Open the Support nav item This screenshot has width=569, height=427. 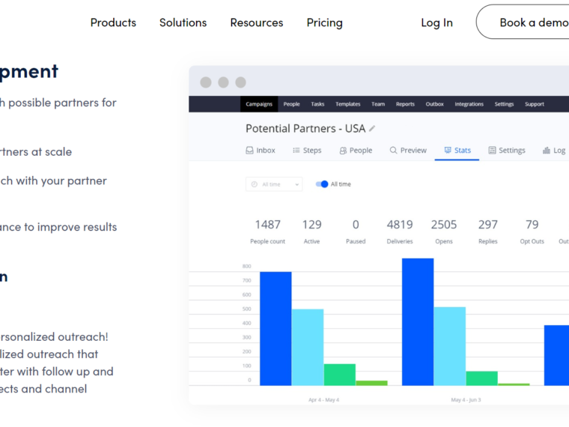click(x=534, y=104)
